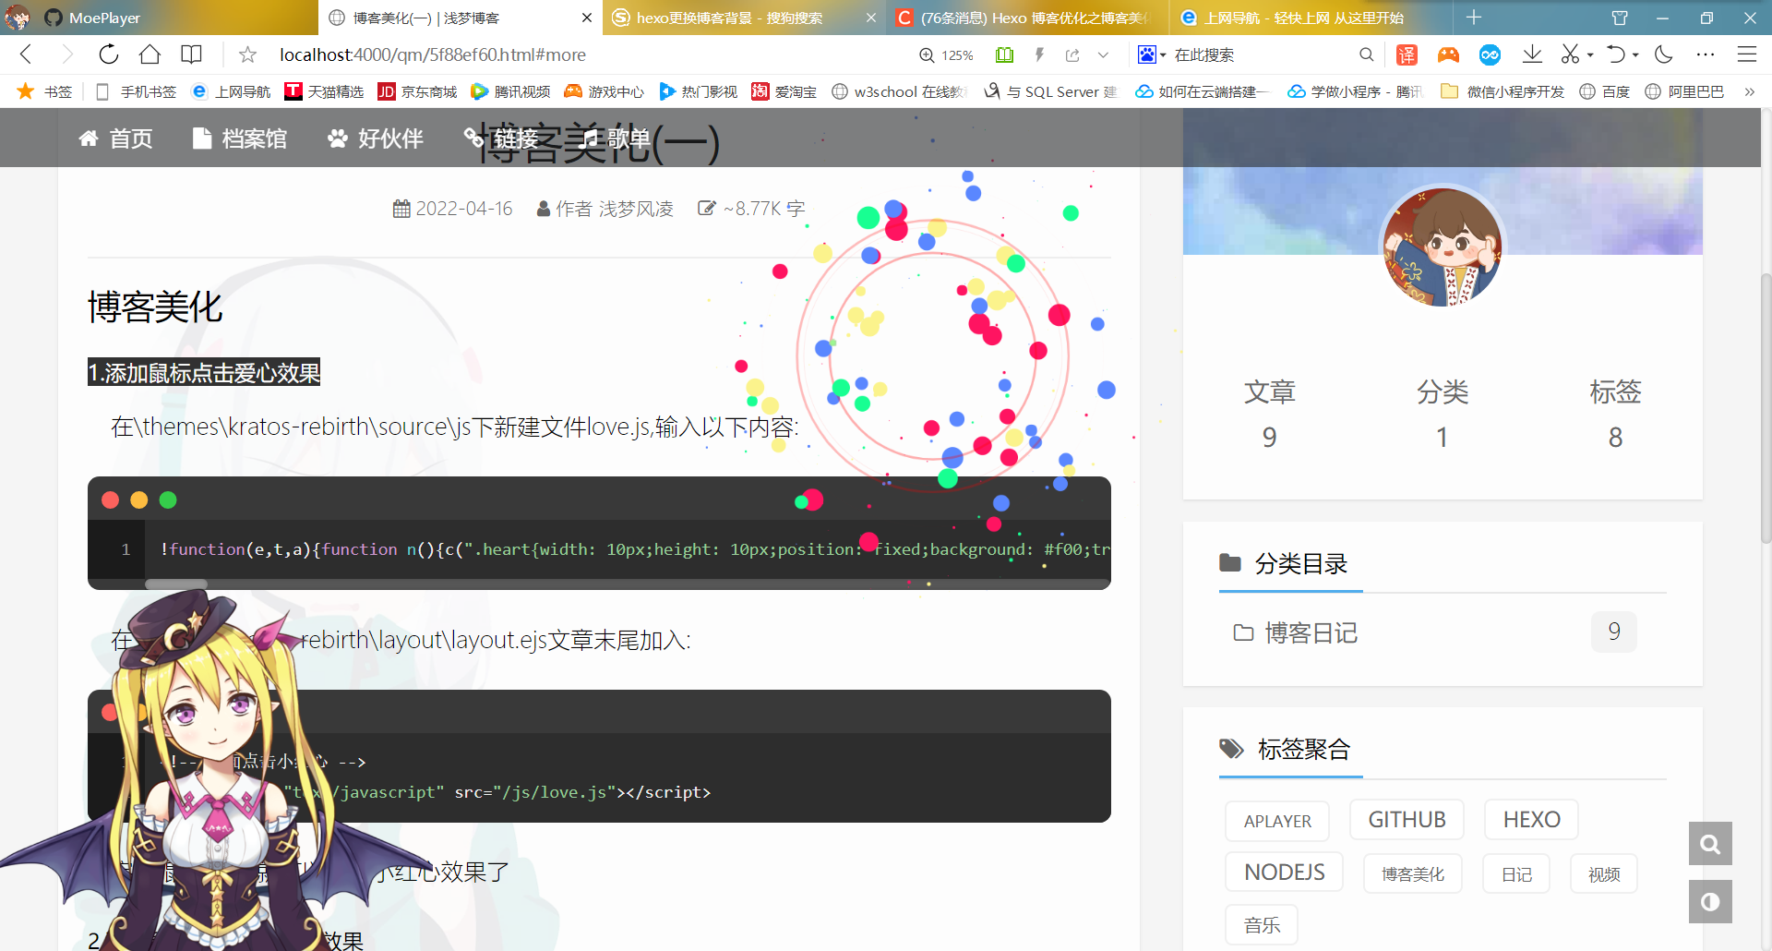Select the 视频 tag
The width and height of the screenshot is (1772, 951).
point(1604,873)
